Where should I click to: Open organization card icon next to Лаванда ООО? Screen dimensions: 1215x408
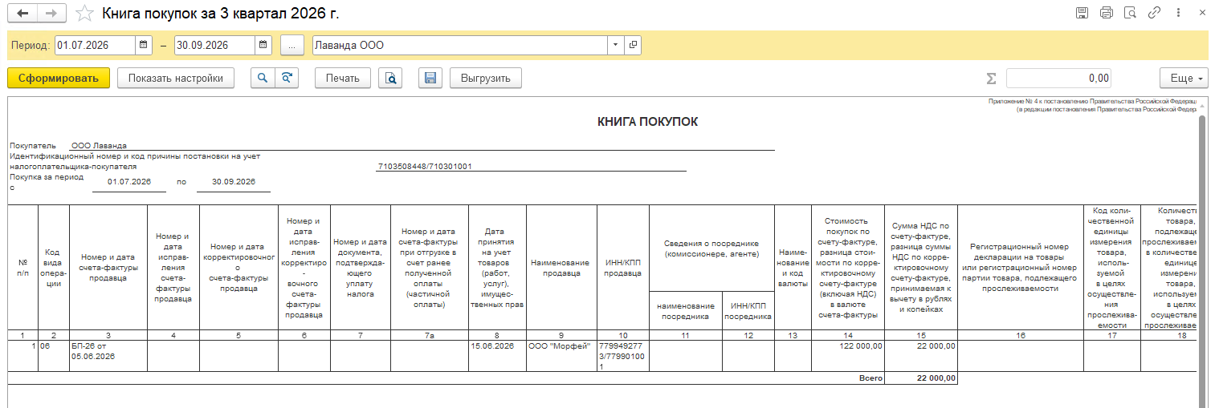[633, 46]
